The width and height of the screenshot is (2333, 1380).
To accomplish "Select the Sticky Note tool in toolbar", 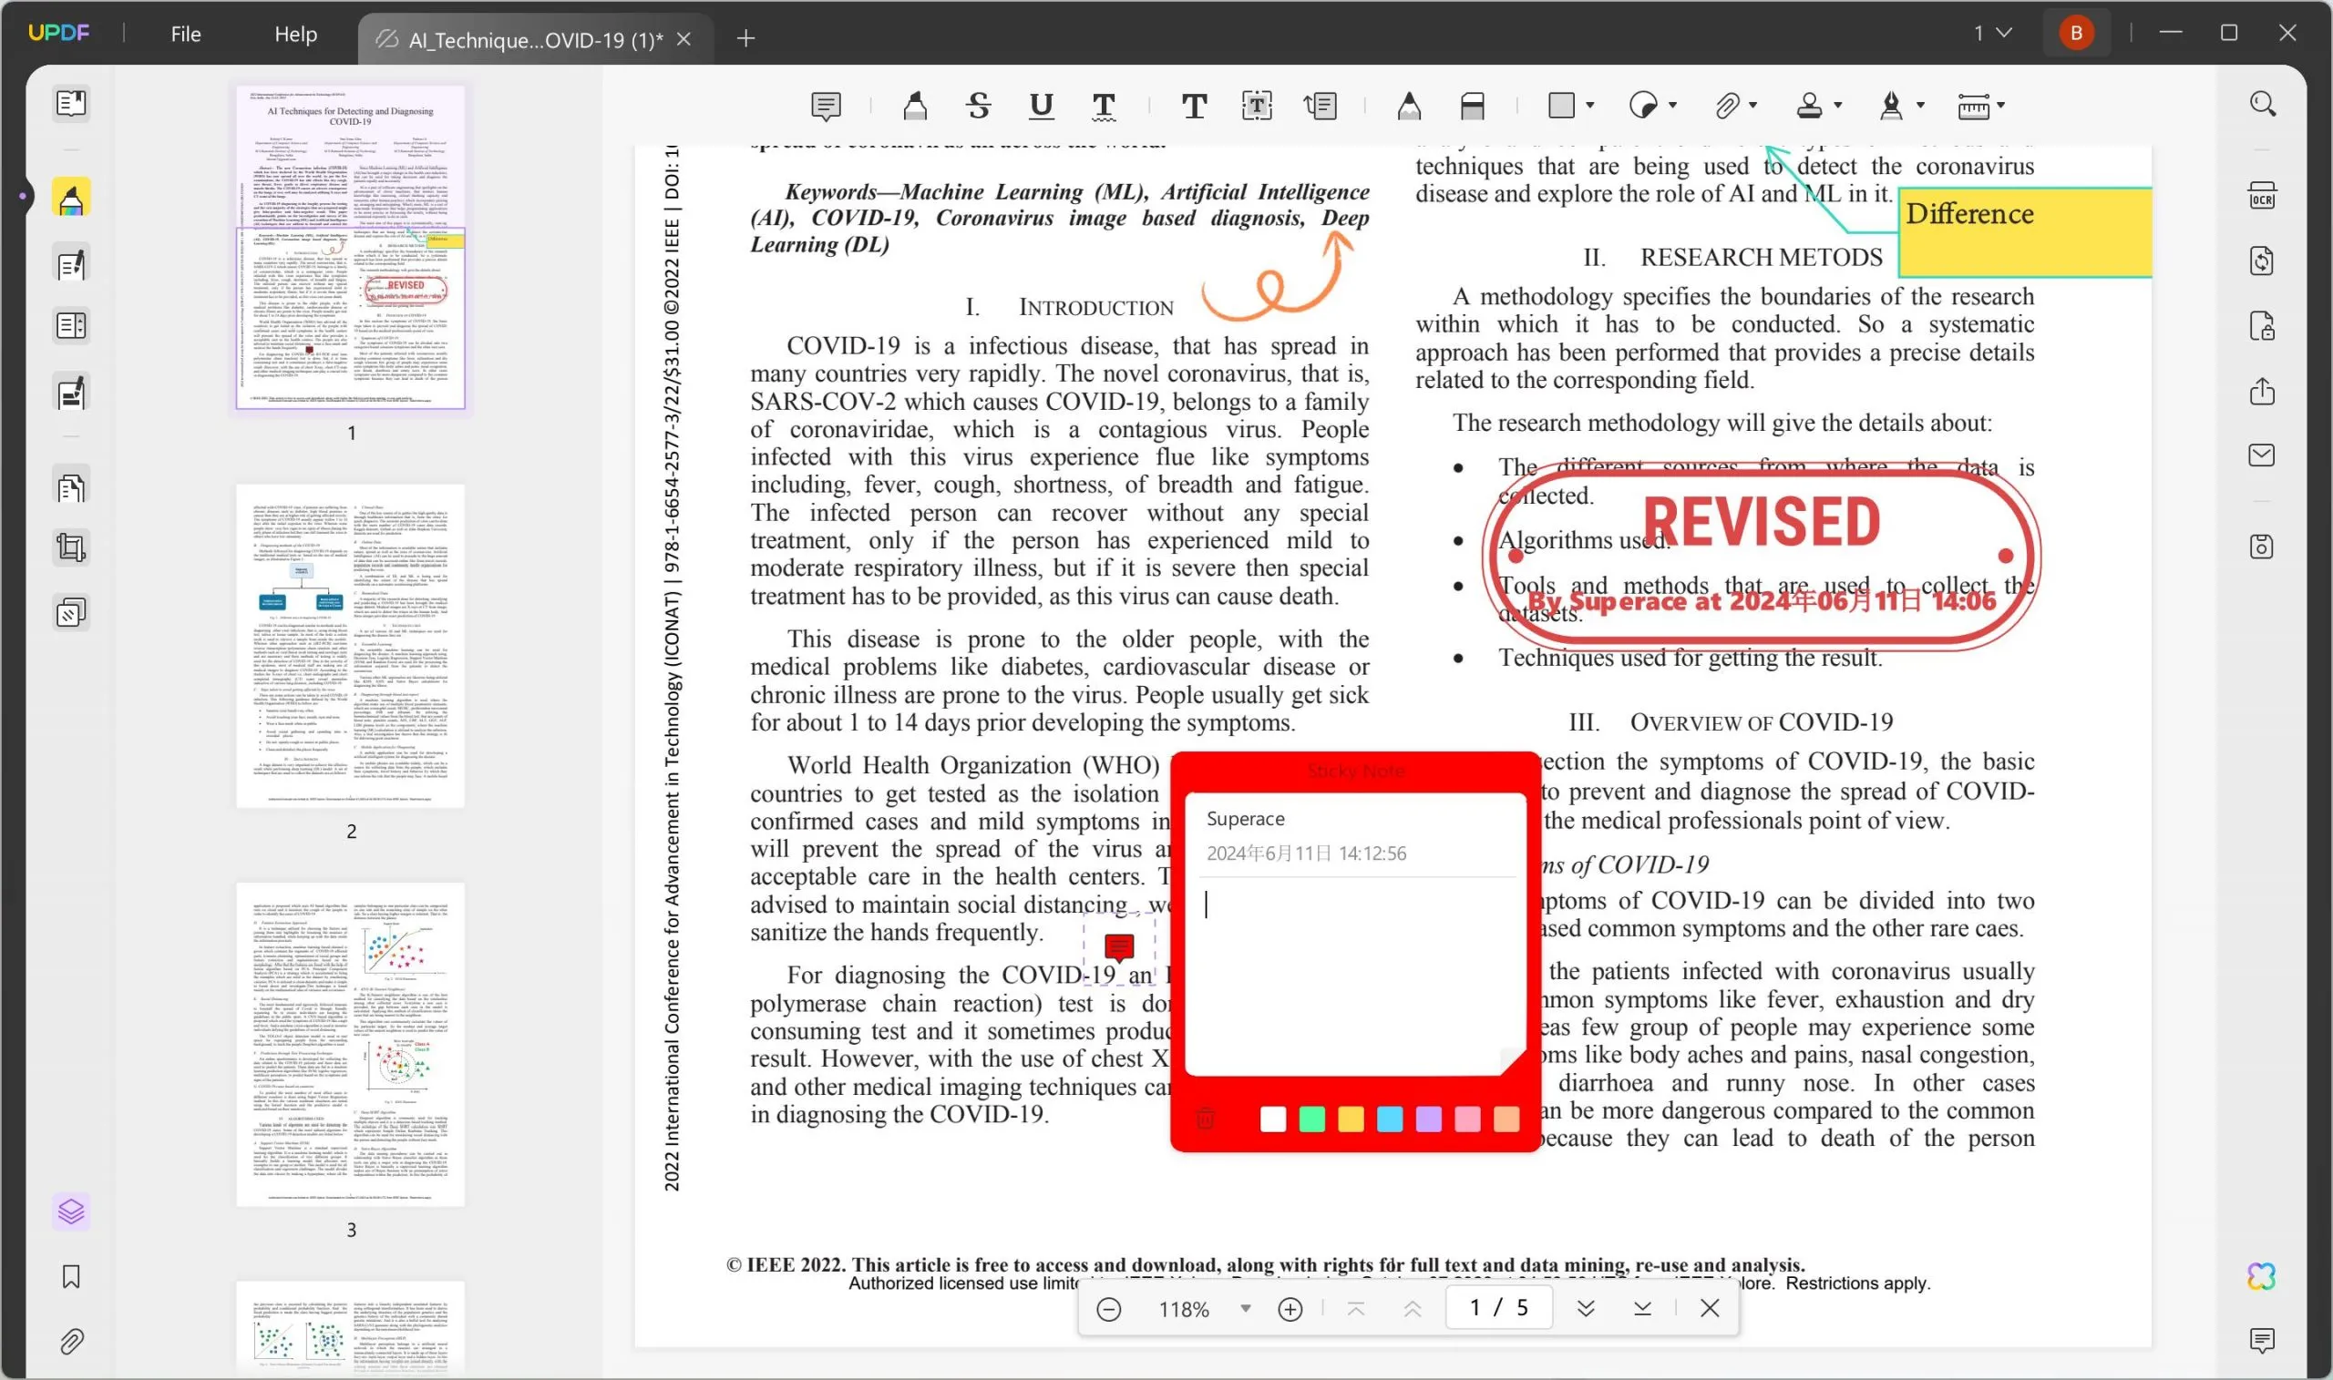I will [825, 106].
